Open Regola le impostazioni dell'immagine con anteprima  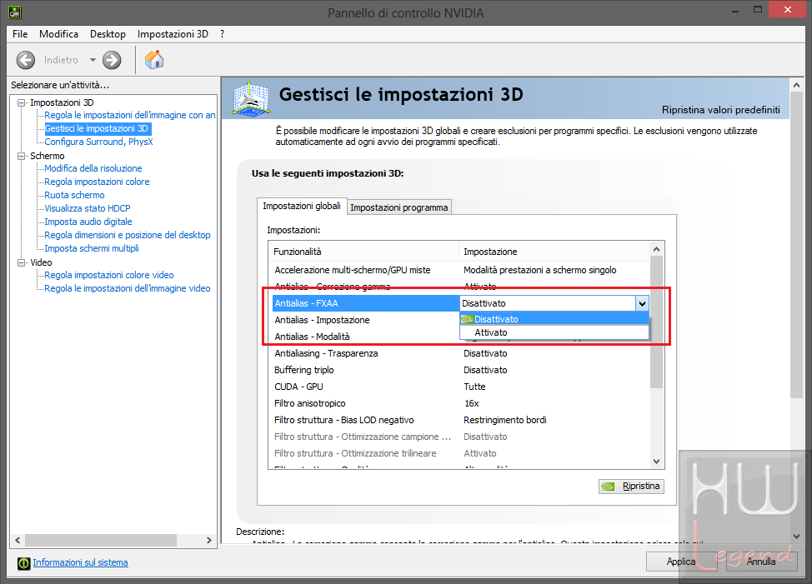(130, 115)
